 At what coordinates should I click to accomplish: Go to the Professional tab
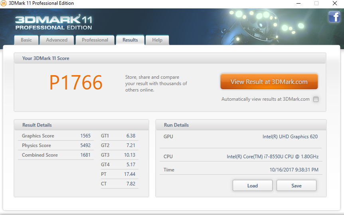click(95, 40)
